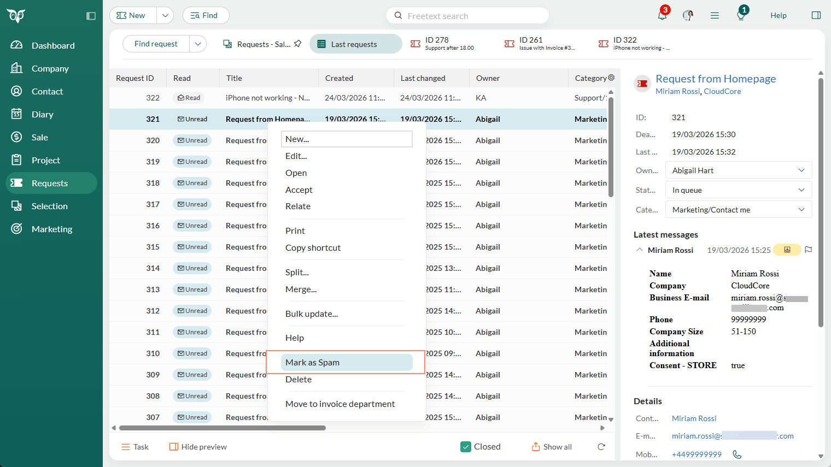Open the lightbulb tips icon

click(x=741, y=15)
